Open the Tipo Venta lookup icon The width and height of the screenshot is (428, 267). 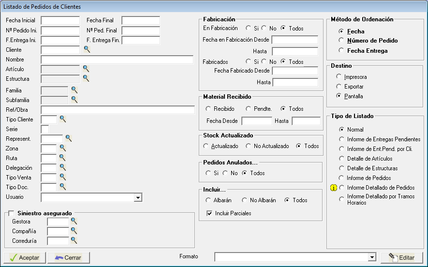pyautogui.click(x=62, y=177)
